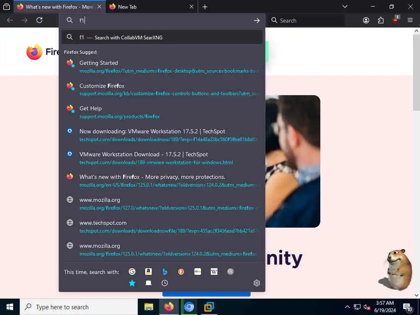Open www.mozilla.org 127.0 whatsnew suggestion

point(162,204)
